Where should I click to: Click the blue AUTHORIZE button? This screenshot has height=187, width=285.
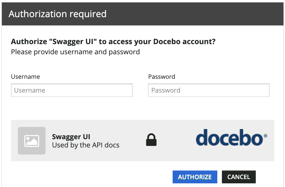[x=195, y=177]
